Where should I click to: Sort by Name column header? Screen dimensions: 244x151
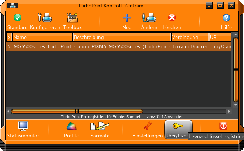[x=42, y=37]
